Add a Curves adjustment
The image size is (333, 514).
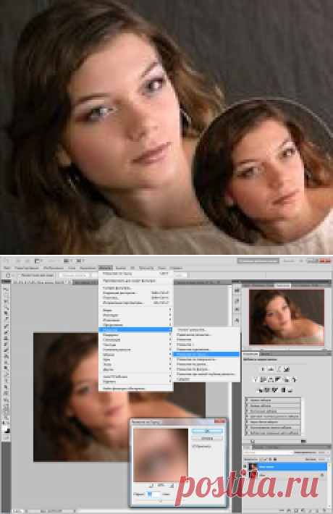tap(279, 369)
